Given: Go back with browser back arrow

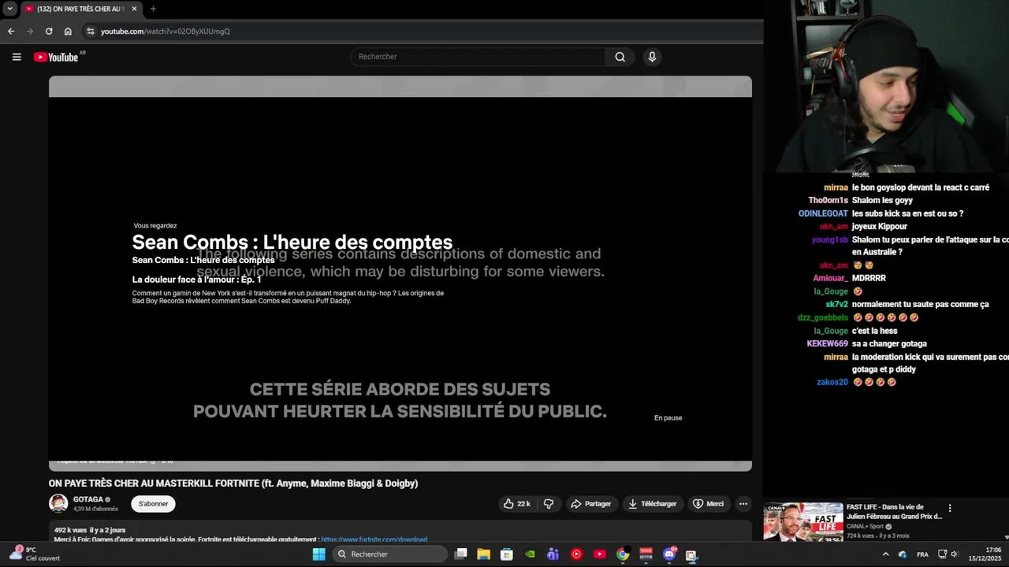Looking at the screenshot, I should pos(11,31).
